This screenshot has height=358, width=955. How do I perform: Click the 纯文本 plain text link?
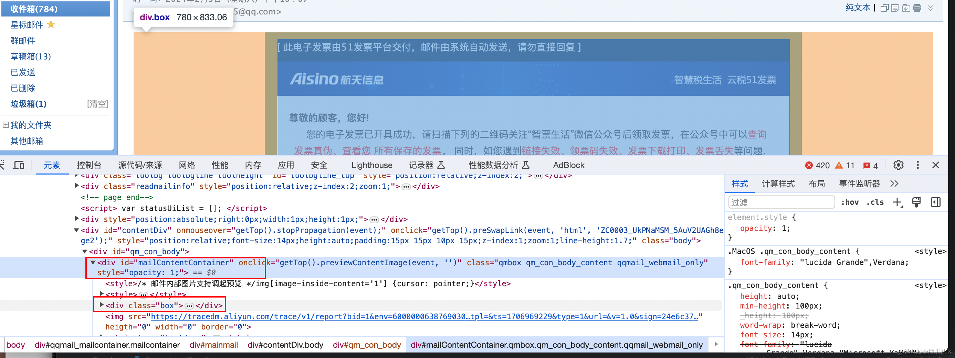[858, 8]
